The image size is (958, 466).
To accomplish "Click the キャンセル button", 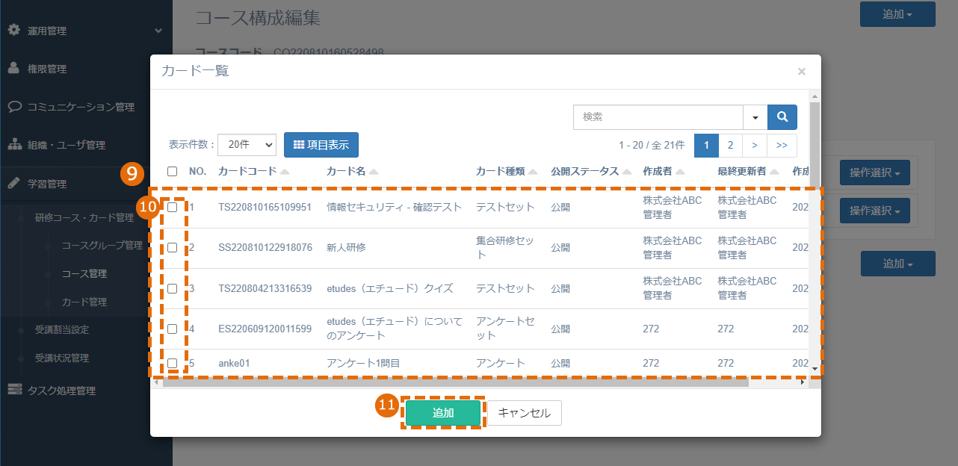I will (x=525, y=413).
